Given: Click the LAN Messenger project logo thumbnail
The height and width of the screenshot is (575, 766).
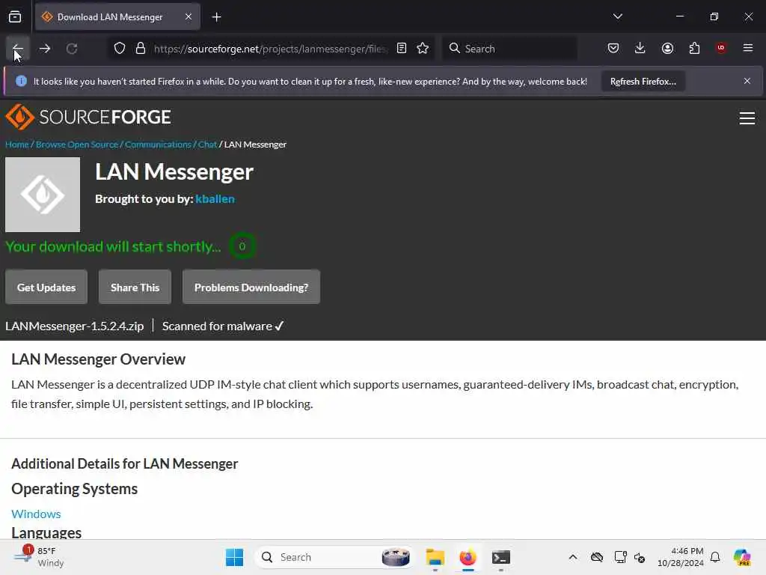Looking at the screenshot, I should [x=43, y=195].
